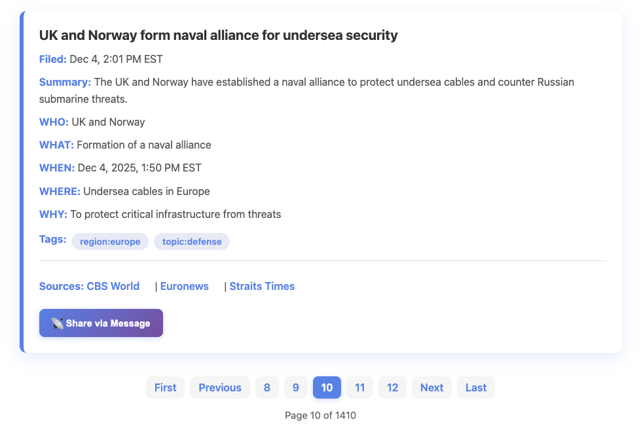The width and height of the screenshot is (641, 428).
Task: Click the Summary label
Action: pos(65,82)
